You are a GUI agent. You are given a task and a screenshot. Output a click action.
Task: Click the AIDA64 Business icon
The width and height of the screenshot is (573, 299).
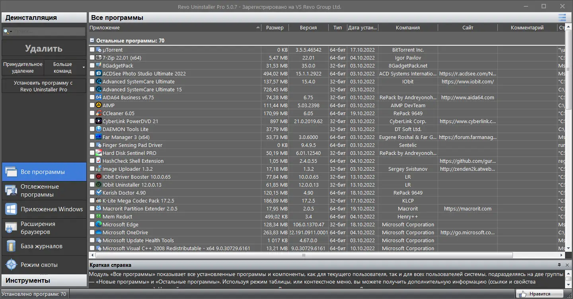[x=99, y=97]
